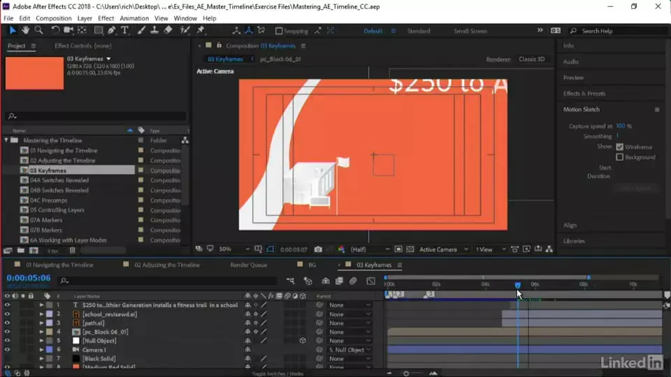Click the Motion Blur enable icon in timeline
The height and width of the screenshot is (377, 671).
[x=353, y=281]
